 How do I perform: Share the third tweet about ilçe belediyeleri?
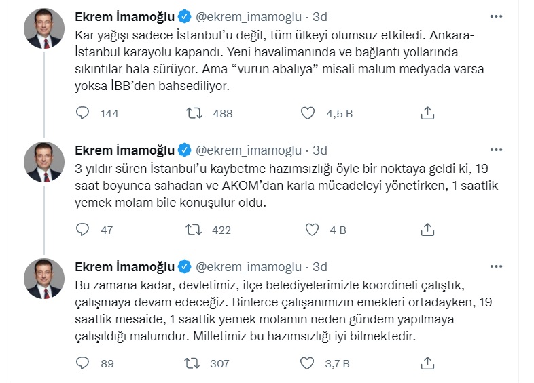point(427,363)
